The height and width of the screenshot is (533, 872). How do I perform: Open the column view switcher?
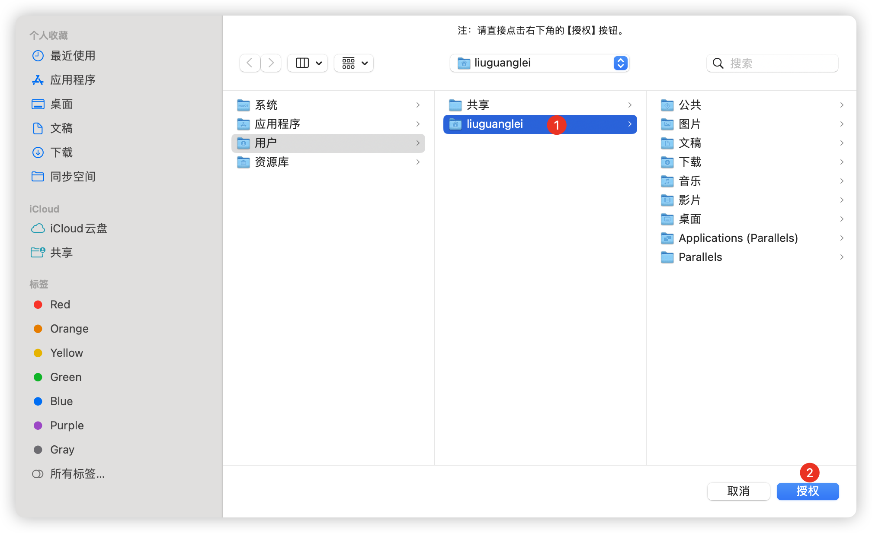[x=308, y=63]
